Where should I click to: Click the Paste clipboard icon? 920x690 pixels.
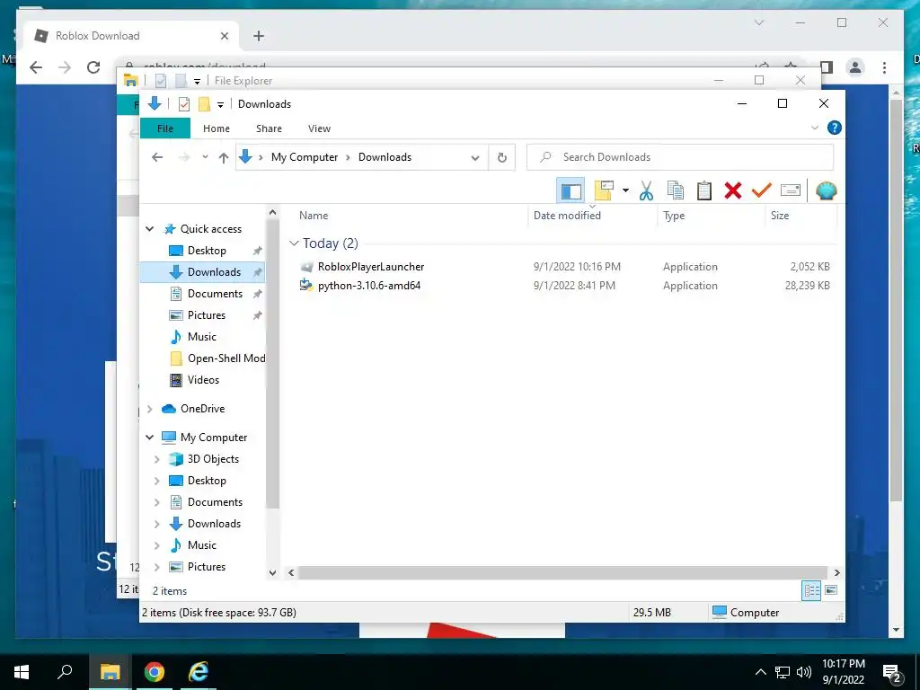[704, 190]
